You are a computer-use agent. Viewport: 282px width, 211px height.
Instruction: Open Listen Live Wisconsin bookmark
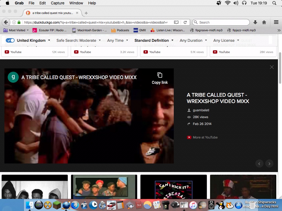(168, 30)
